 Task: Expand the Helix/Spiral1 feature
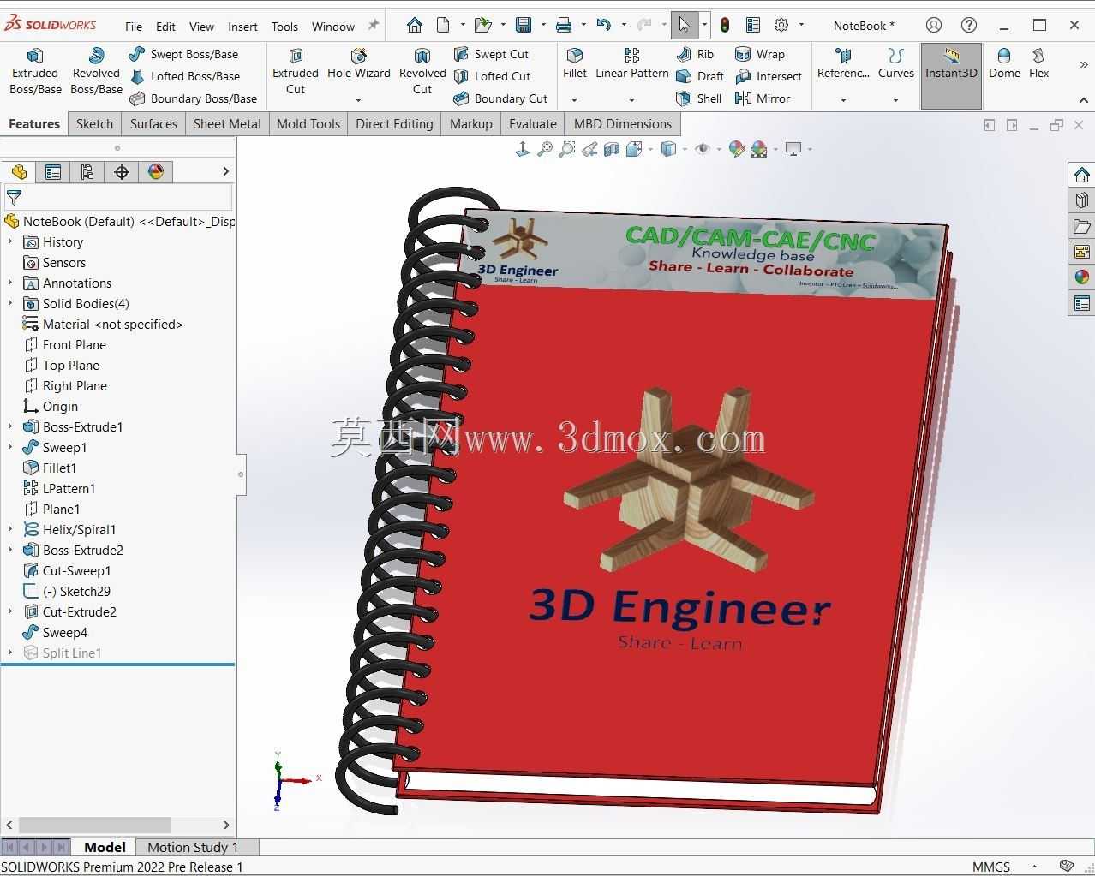pyautogui.click(x=10, y=530)
